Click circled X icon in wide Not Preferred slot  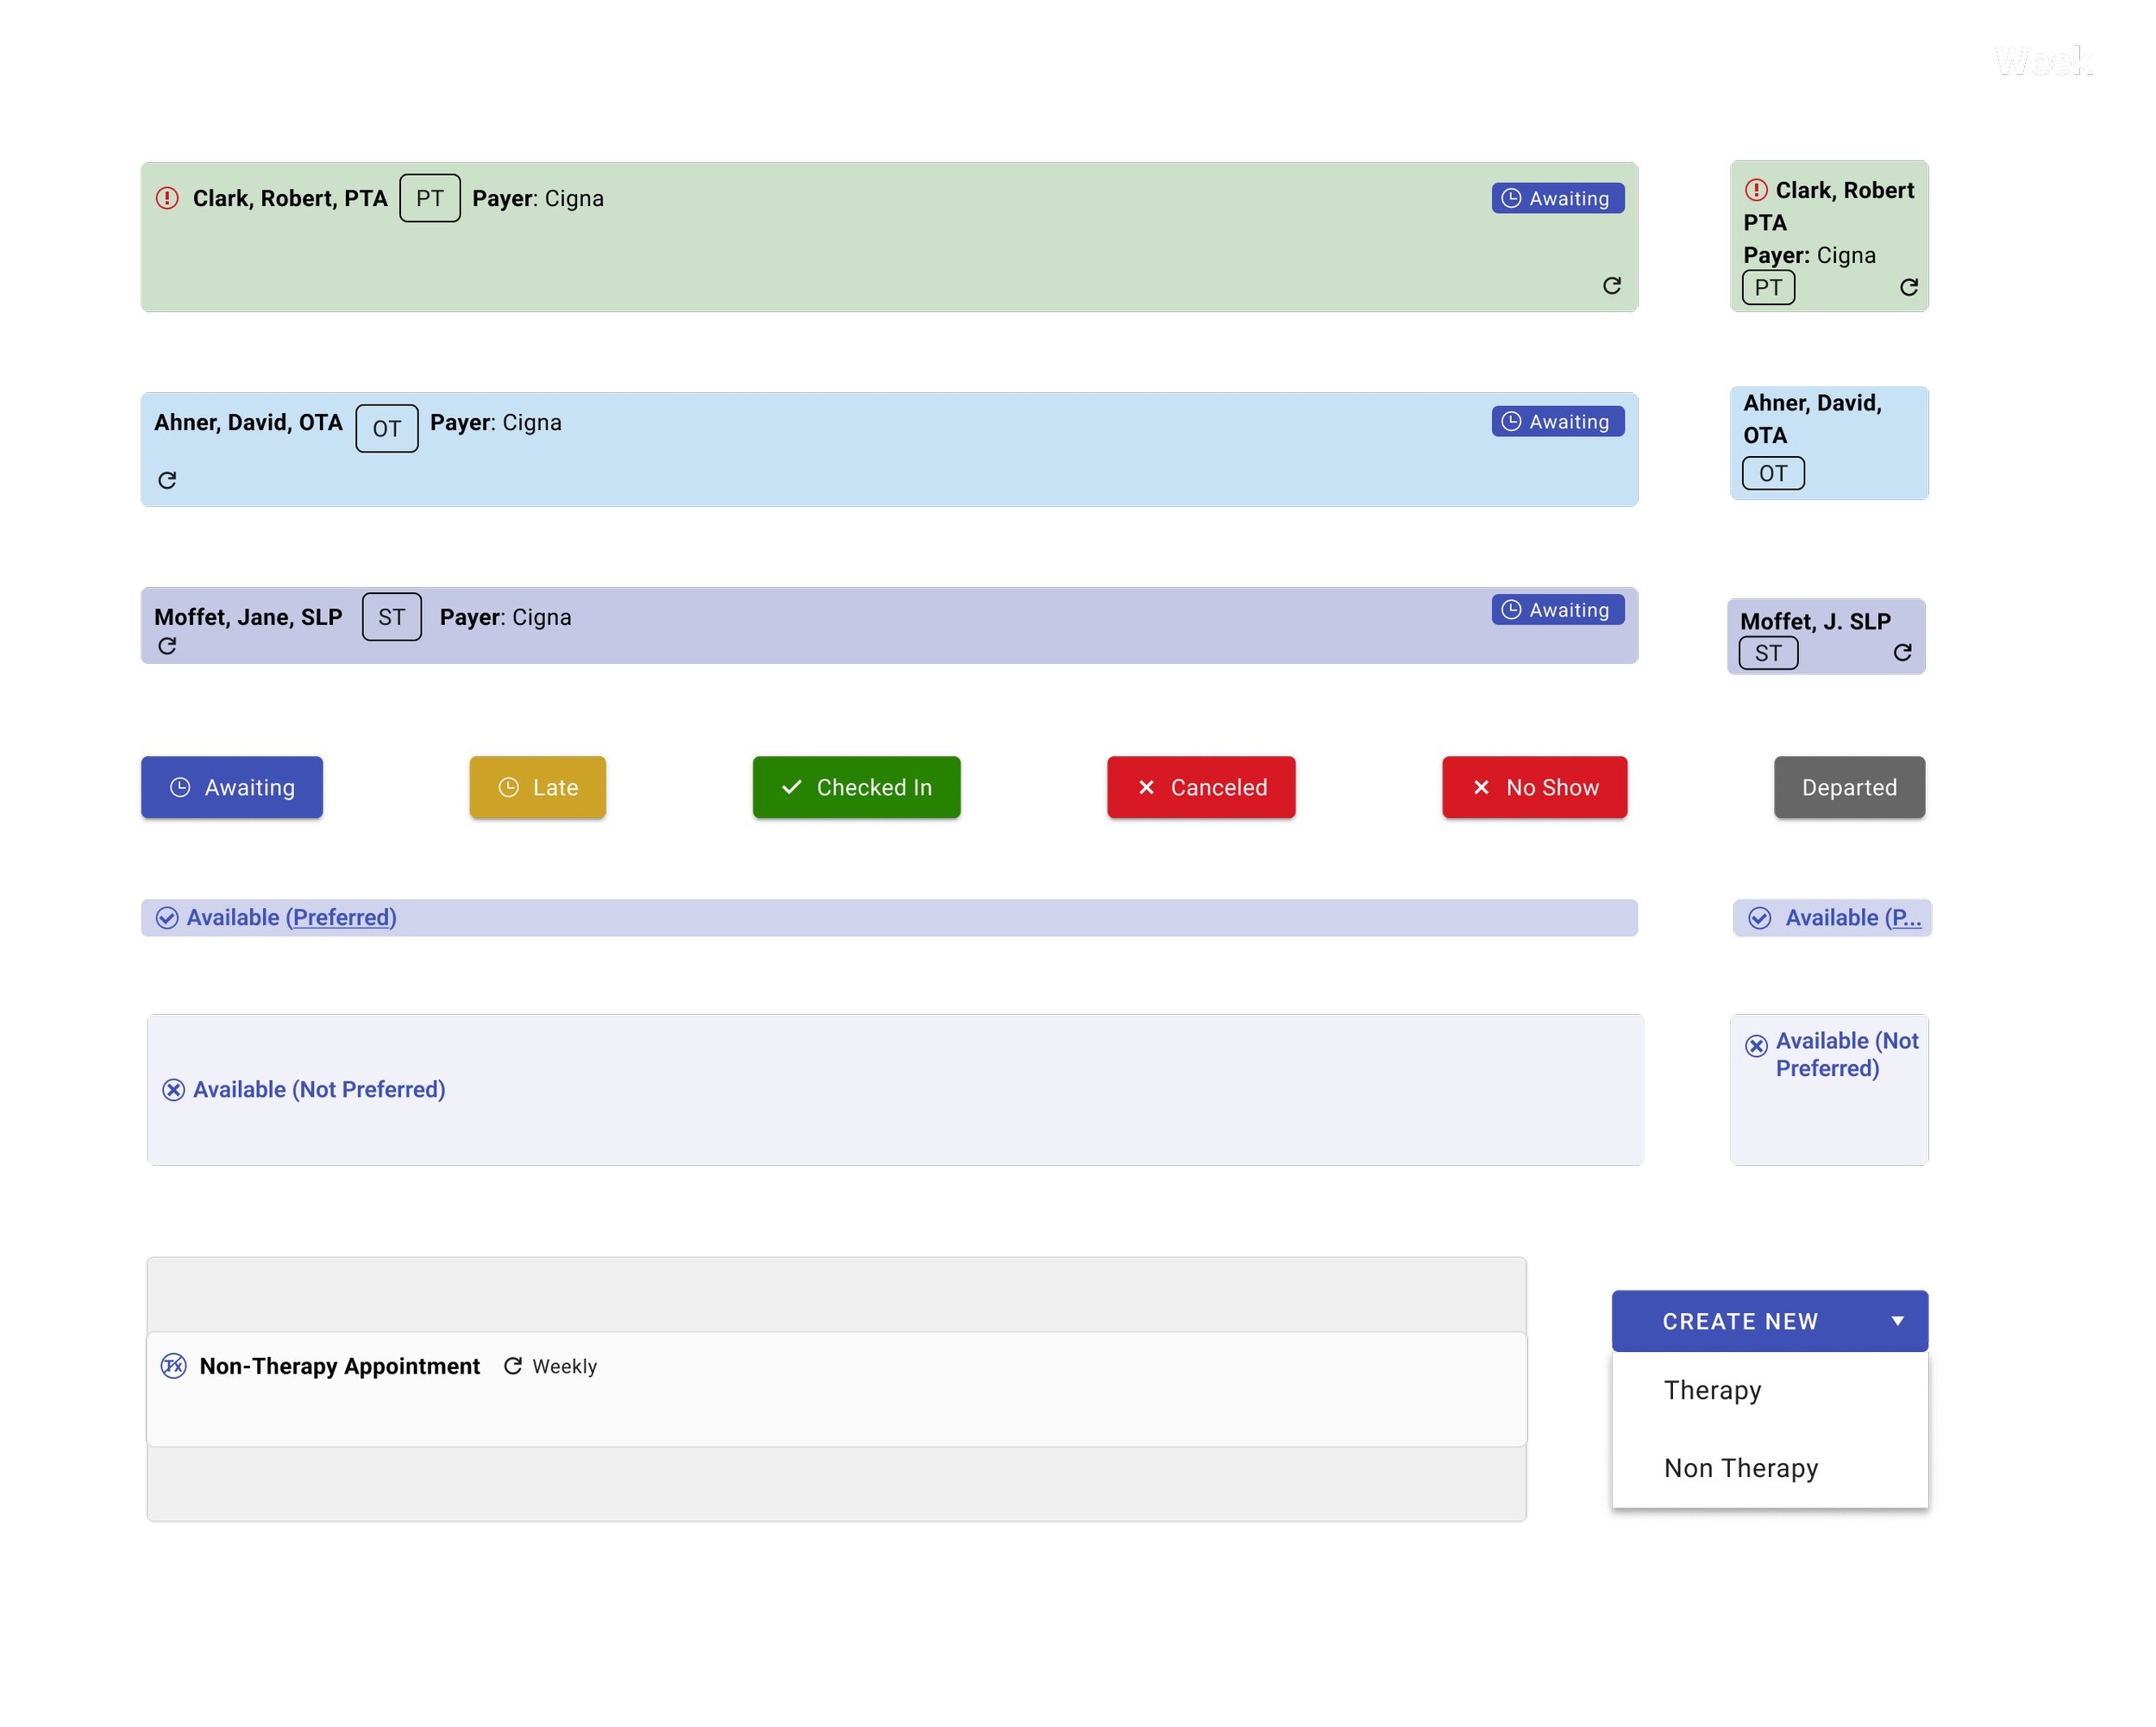tap(173, 1090)
